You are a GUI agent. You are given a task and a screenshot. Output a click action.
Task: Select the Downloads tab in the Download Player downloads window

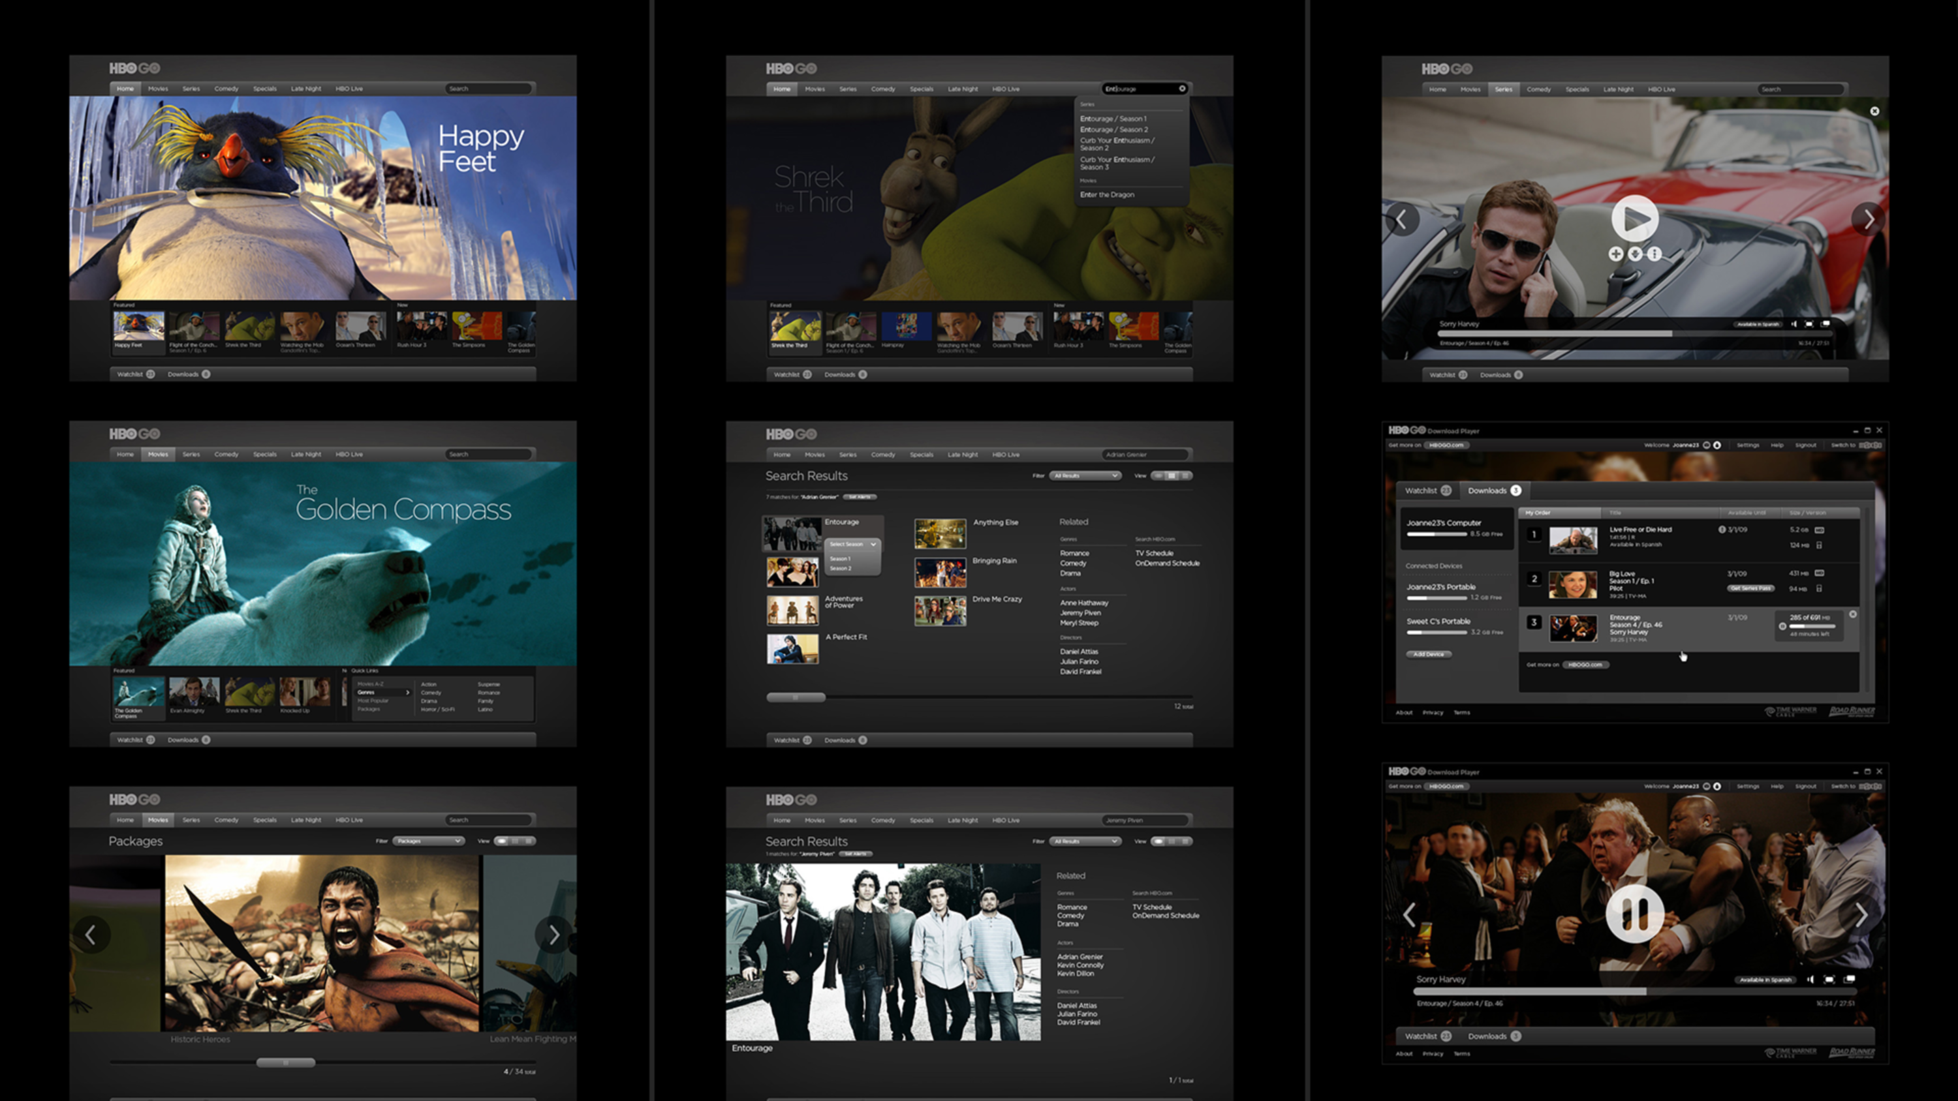(x=1495, y=491)
